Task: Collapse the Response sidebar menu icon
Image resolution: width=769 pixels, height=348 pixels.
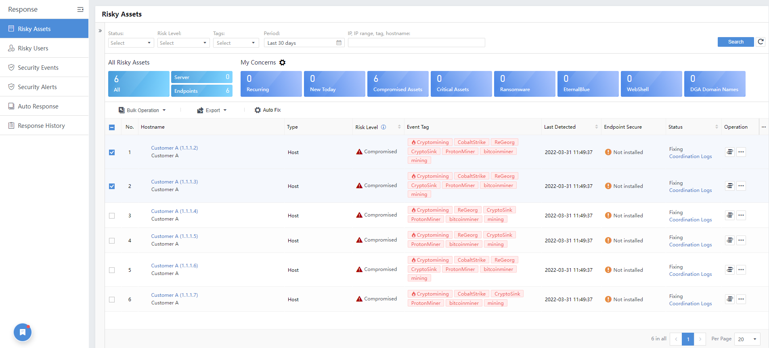Action: [x=80, y=9]
